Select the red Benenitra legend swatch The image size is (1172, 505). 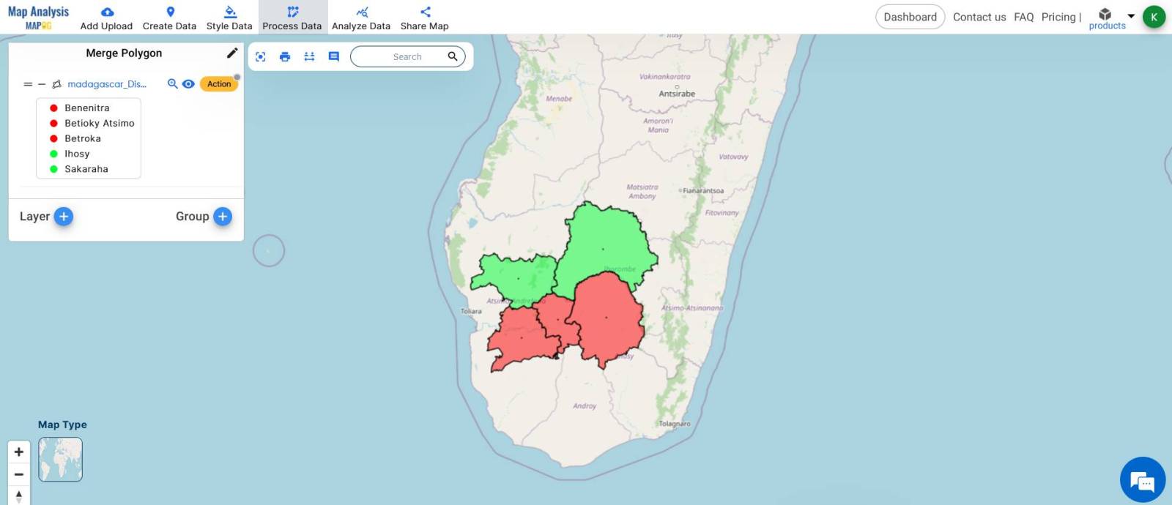tap(53, 108)
